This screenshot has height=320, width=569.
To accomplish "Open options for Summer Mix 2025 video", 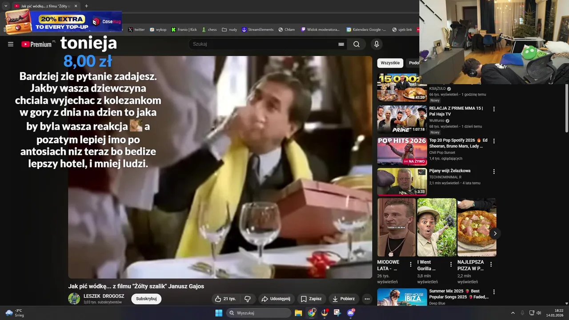I will (493, 292).
